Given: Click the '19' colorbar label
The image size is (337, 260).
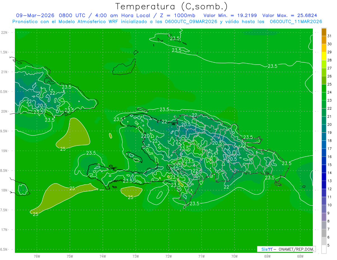Looking at the screenshot, I should pyautogui.click(x=329, y=132).
